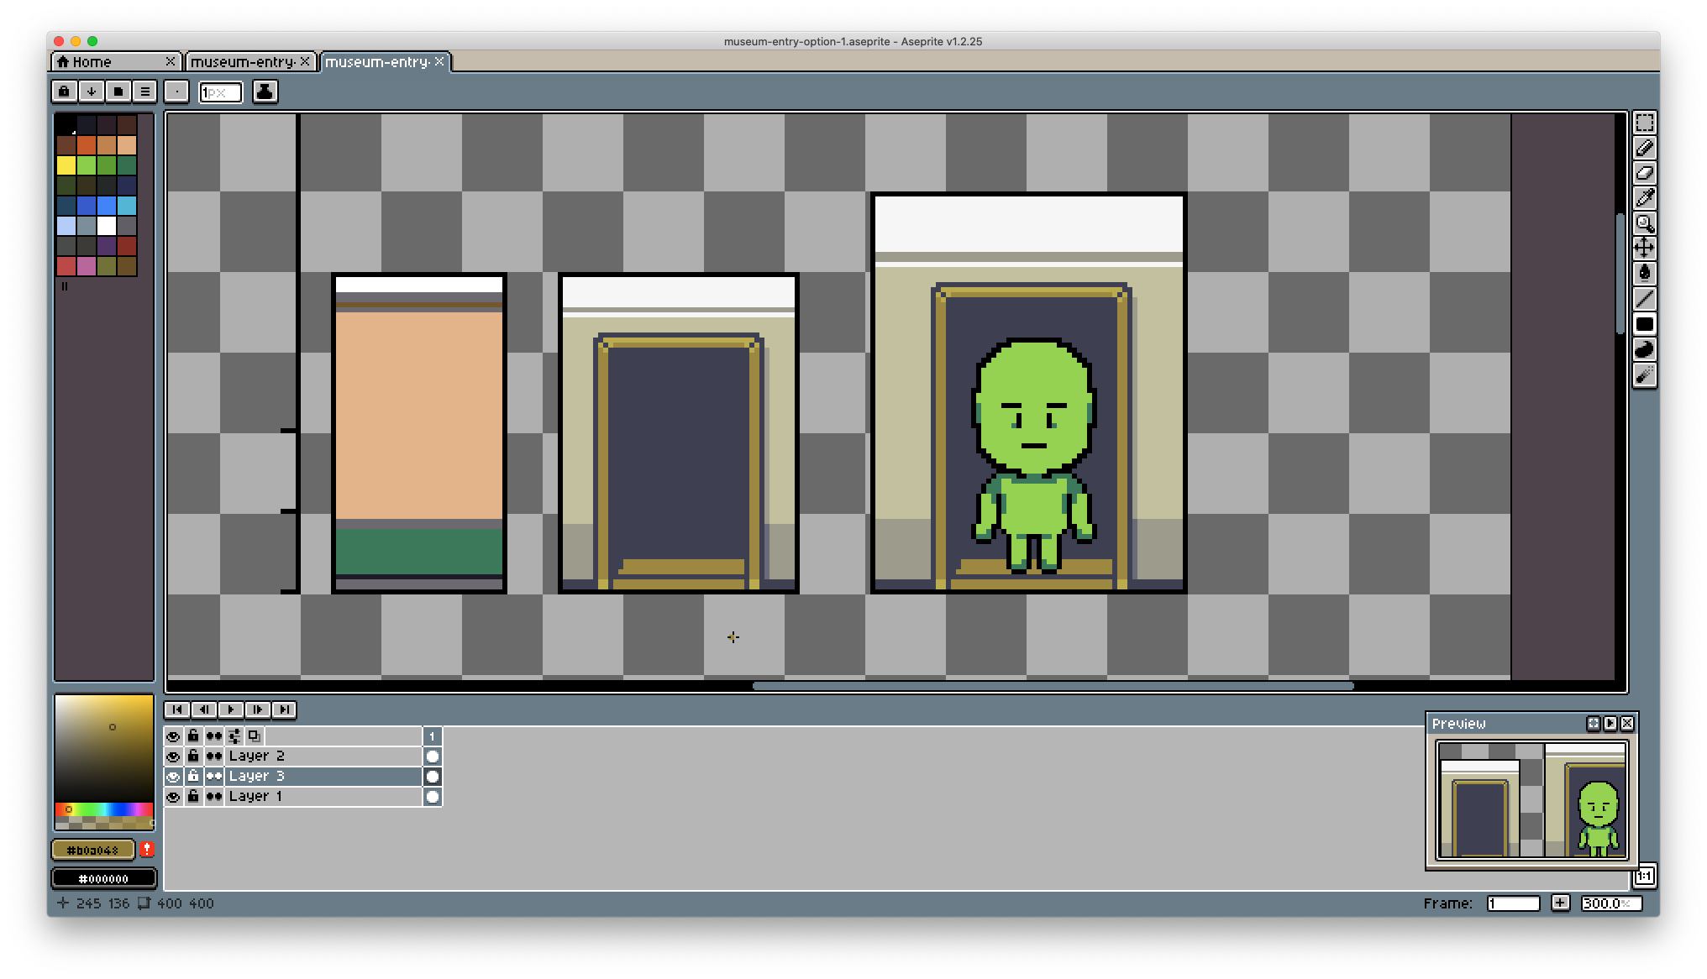
Task: Select the Pencil tool
Action: [1644, 148]
